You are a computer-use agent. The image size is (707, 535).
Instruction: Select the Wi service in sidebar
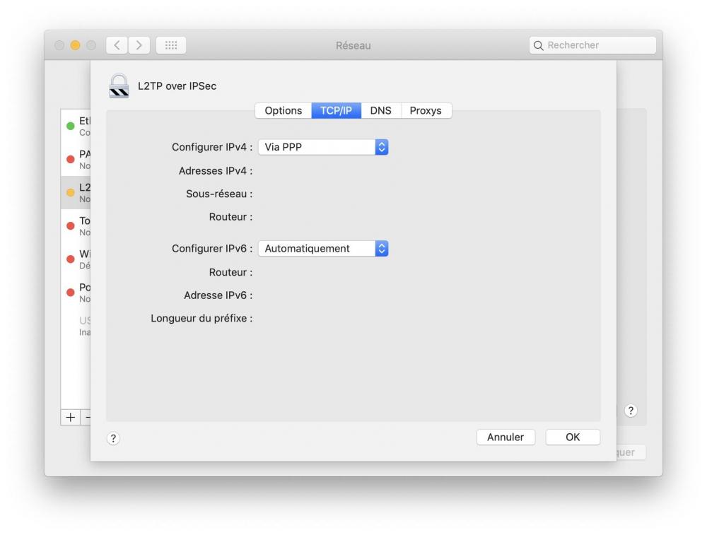[x=76, y=259]
